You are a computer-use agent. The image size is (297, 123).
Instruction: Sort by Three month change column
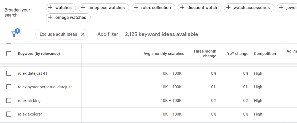(205, 54)
